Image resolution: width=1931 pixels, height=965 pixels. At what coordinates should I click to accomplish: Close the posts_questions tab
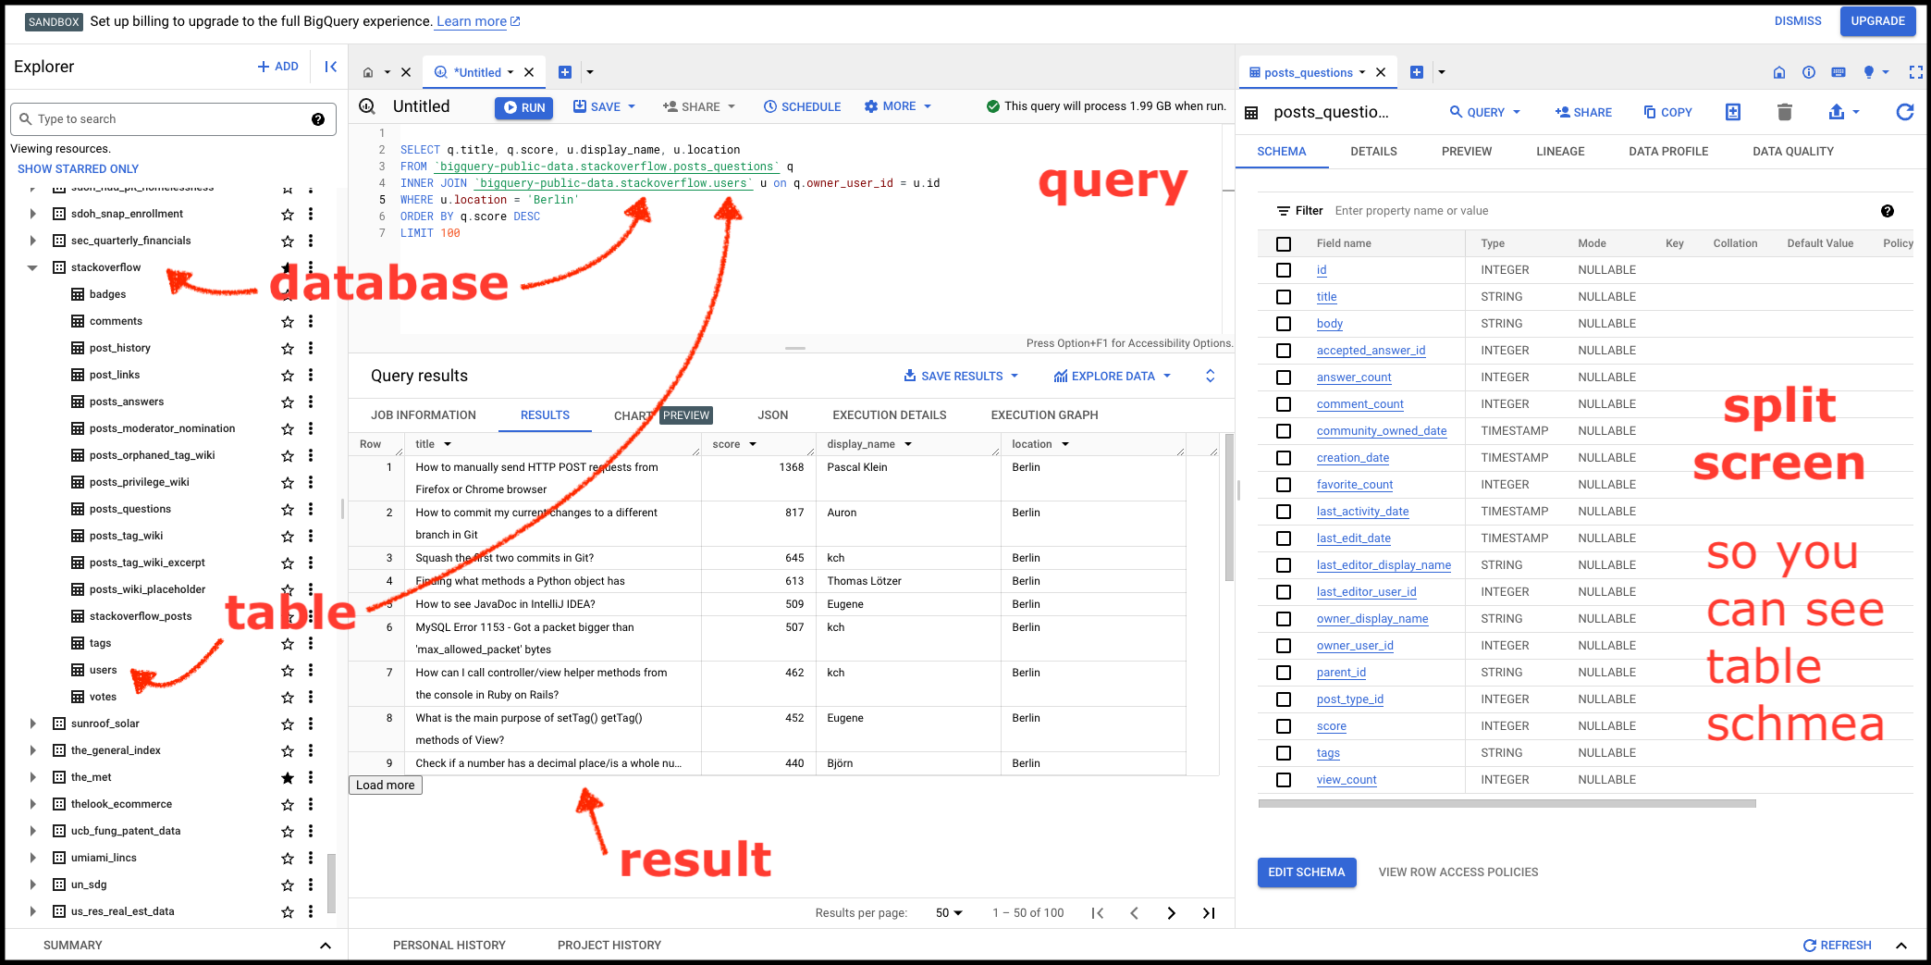coord(1381,73)
